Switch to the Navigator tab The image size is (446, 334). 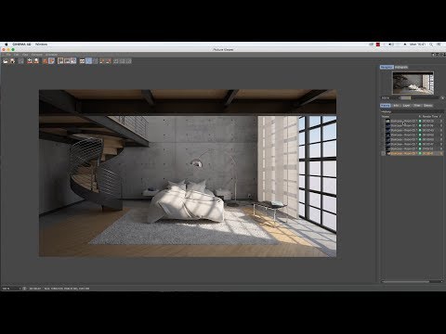click(387, 67)
